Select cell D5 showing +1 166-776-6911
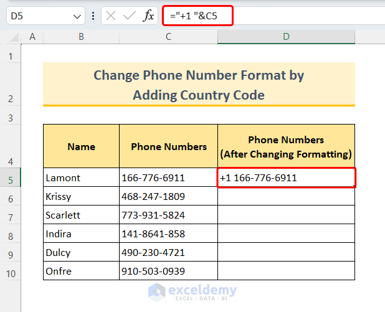The width and height of the screenshot is (385, 312). [286, 177]
